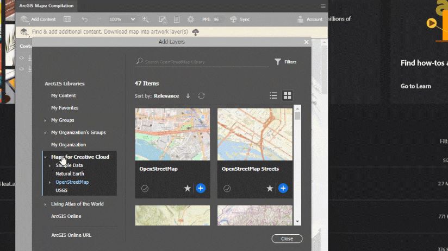Toggle the OpenStreetMap card's checkmark
The image size is (448, 251).
pos(145,188)
